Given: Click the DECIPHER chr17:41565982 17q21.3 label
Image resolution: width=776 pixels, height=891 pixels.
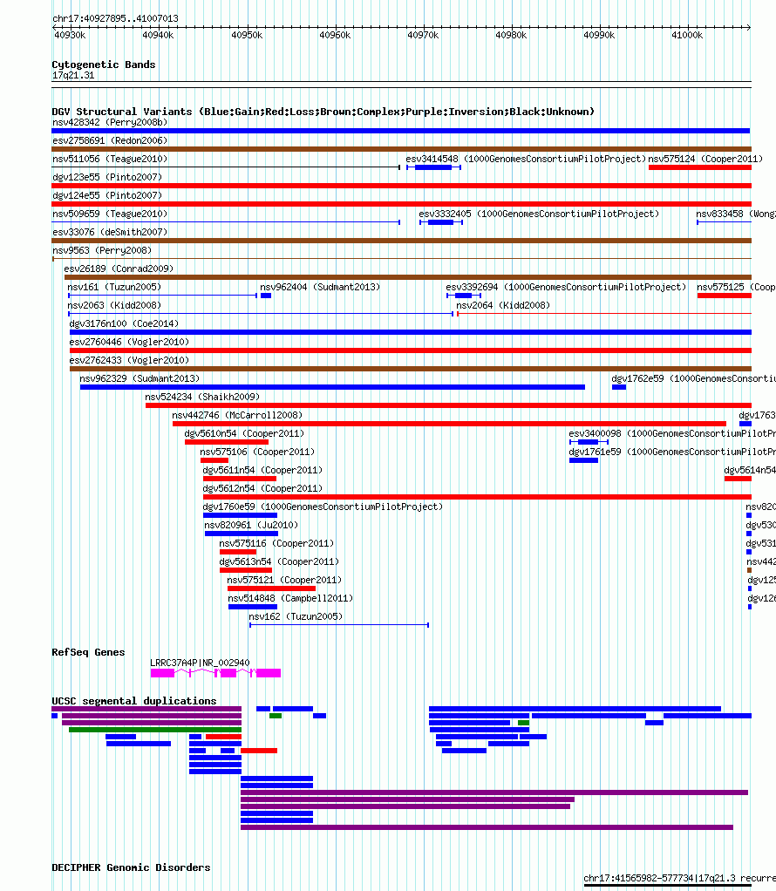Looking at the screenshot, I should (679, 878).
